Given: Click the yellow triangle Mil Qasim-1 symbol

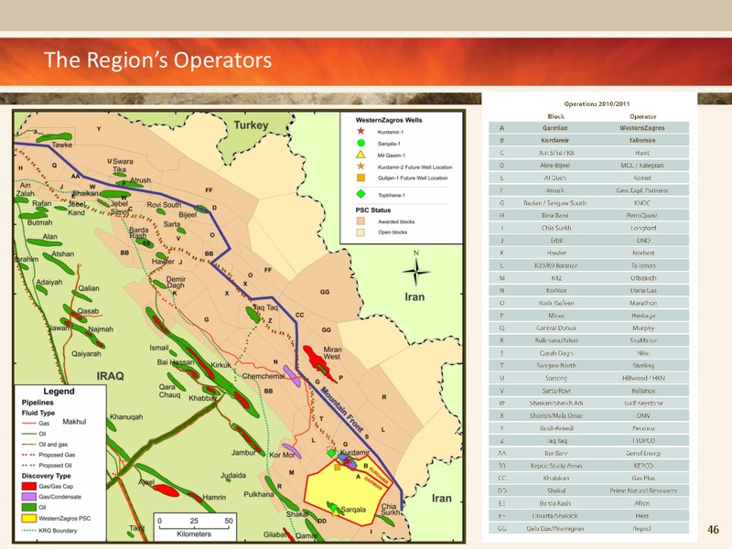Looking at the screenshot, I should (361, 155).
